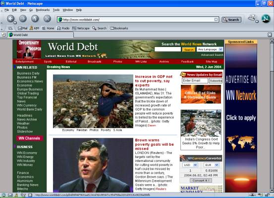Viewport: 274px width, 198px height.
Task: Close the current tab with tab-bar X
Action: coord(270,35)
